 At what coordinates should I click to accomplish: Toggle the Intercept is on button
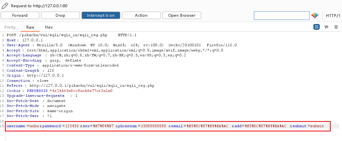tap(101, 16)
